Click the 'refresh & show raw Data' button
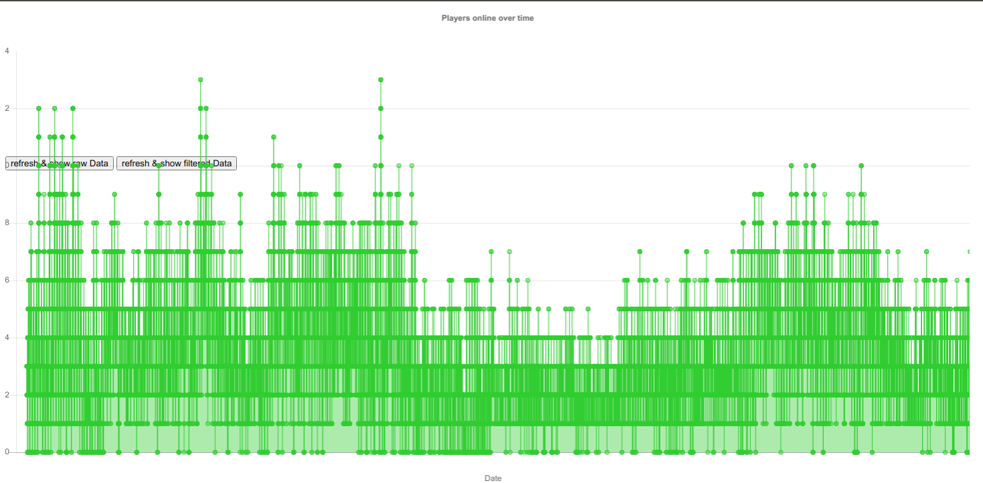Image resolution: width=983 pixels, height=483 pixels. coord(60,164)
